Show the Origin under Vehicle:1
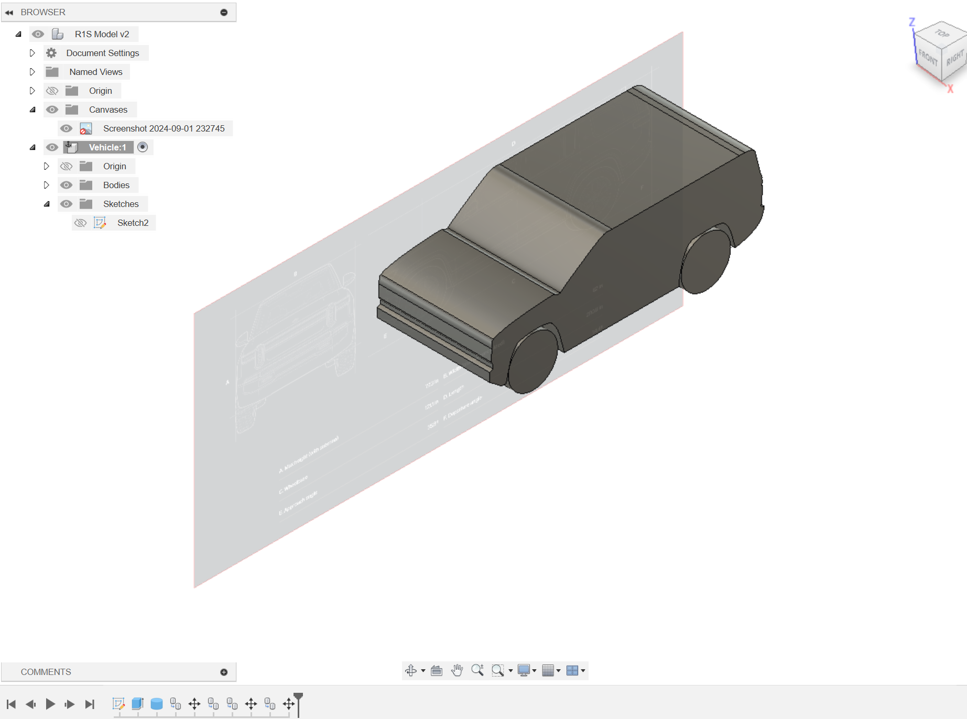 pyautogui.click(x=66, y=166)
